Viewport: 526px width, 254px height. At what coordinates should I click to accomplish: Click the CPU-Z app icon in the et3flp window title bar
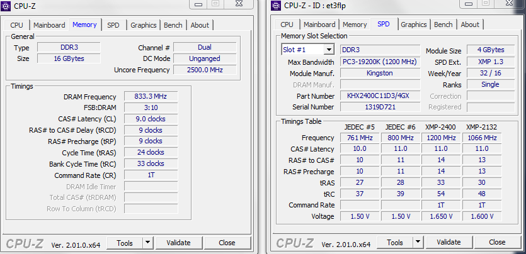pyautogui.click(x=276, y=6)
